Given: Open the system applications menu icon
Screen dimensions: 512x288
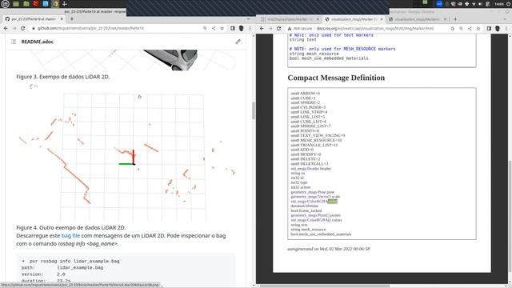Looking at the screenshot, I should 6,4.
